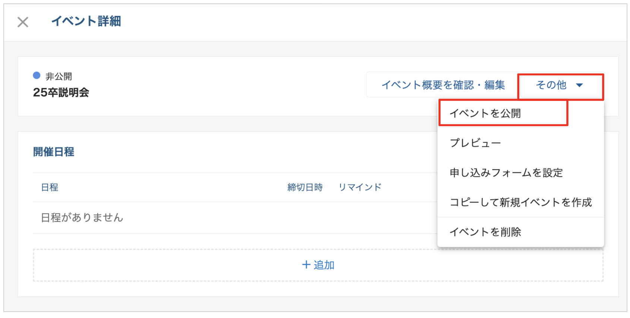Select 申し込みフォームを設定 menu entry
This screenshot has height=318, width=630.
click(506, 173)
